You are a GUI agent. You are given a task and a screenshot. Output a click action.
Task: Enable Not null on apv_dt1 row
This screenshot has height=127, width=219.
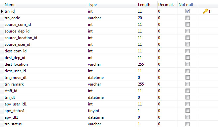point(187,117)
